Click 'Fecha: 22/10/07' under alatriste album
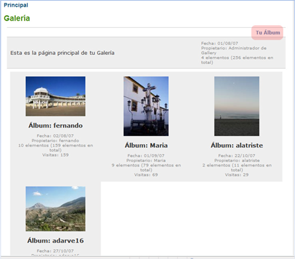Image resolution: width=295 pixels, height=259 pixels. pos(237,156)
